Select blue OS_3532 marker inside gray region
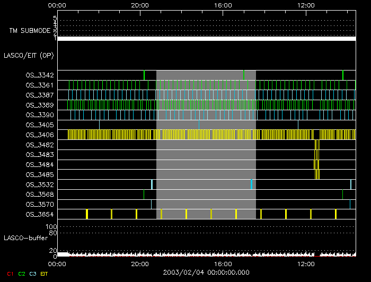Viewport: 371px width, 282px height. (x=251, y=184)
